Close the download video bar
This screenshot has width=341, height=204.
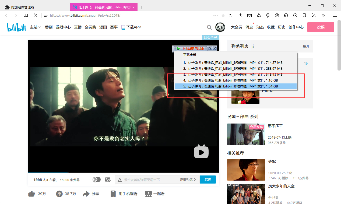pos(215,48)
